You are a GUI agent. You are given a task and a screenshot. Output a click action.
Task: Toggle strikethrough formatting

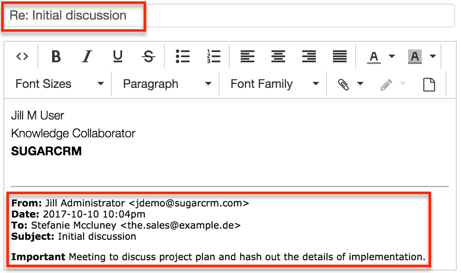click(149, 56)
